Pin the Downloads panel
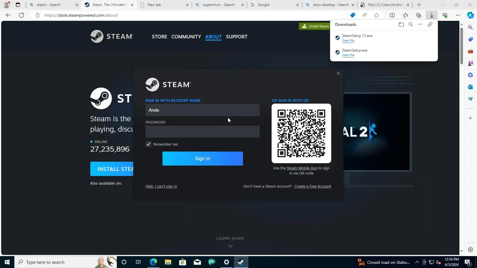The image size is (477, 268). tap(430, 24)
